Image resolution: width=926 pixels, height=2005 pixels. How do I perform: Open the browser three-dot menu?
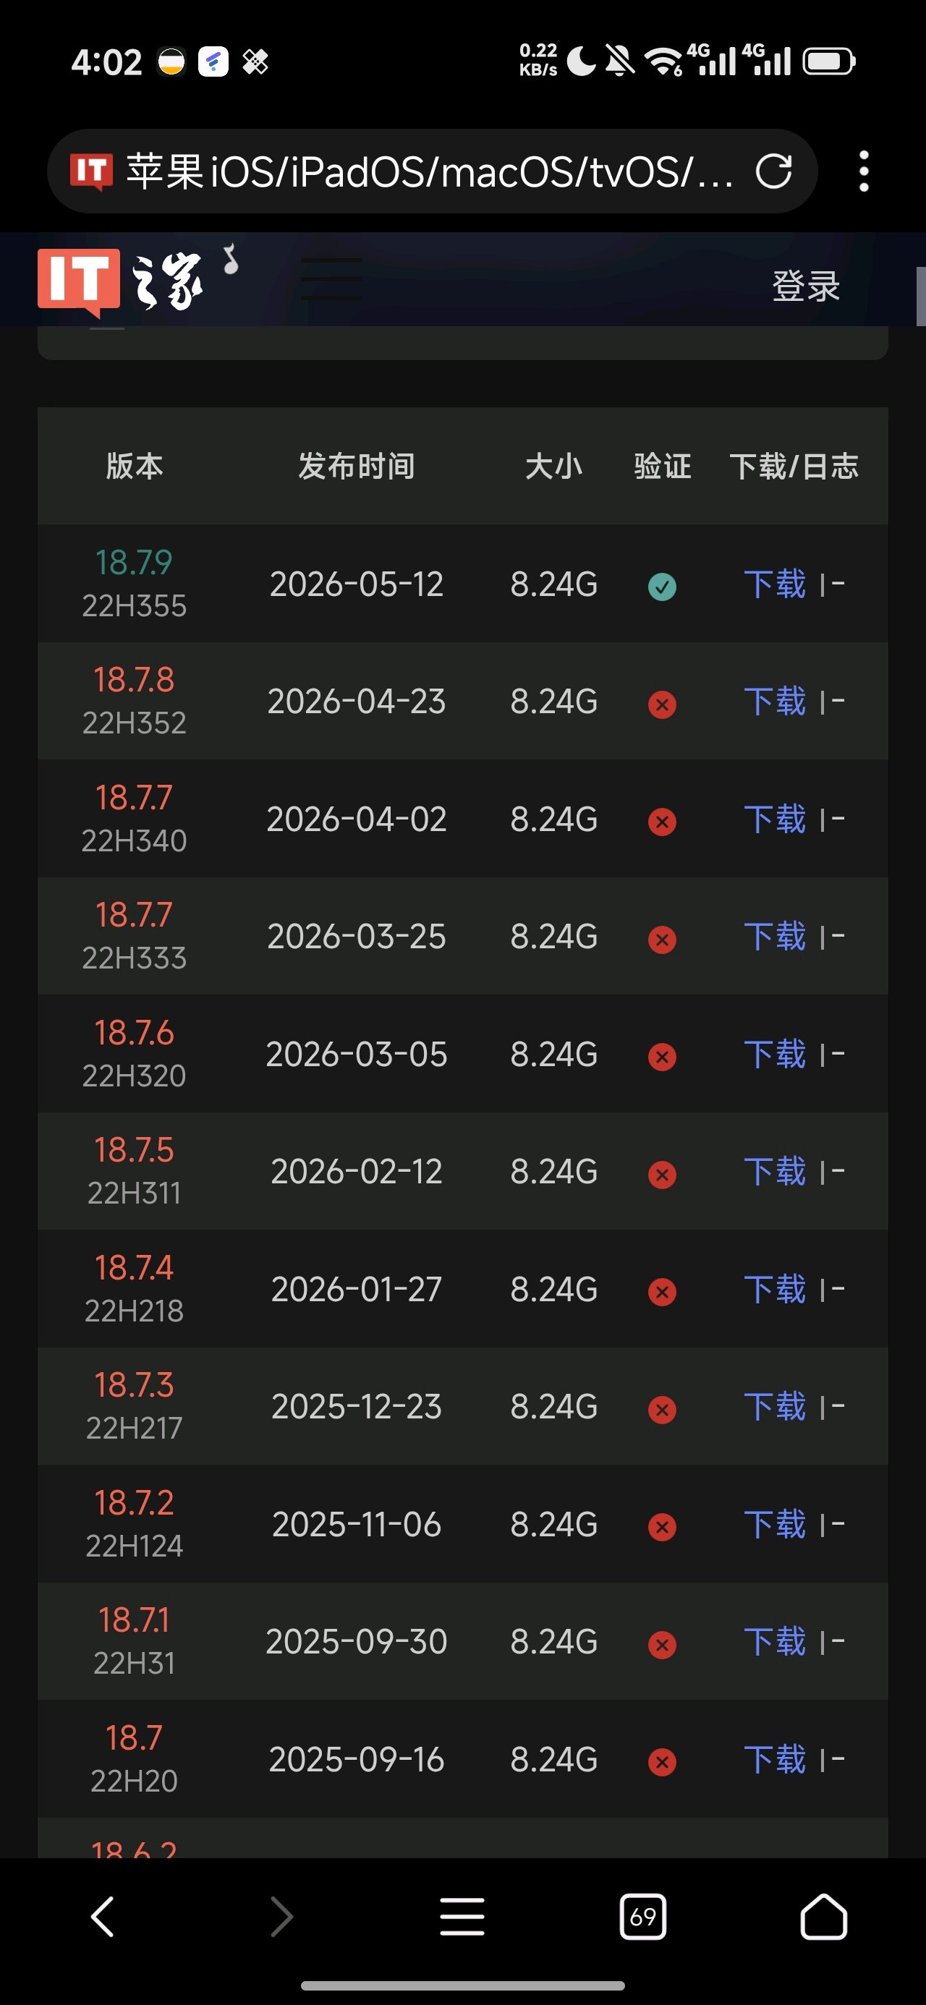(863, 171)
